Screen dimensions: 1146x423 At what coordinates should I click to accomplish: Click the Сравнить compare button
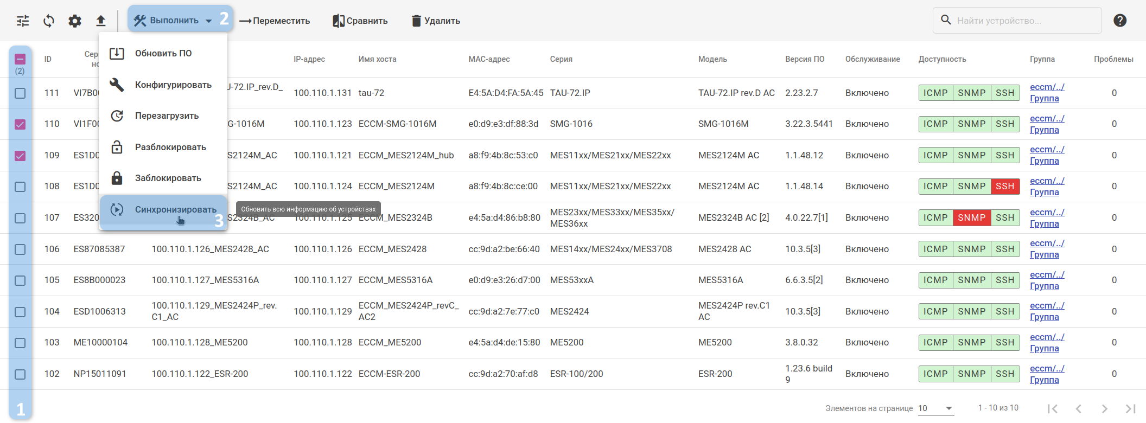pyautogui.click(x=360, y=21)
